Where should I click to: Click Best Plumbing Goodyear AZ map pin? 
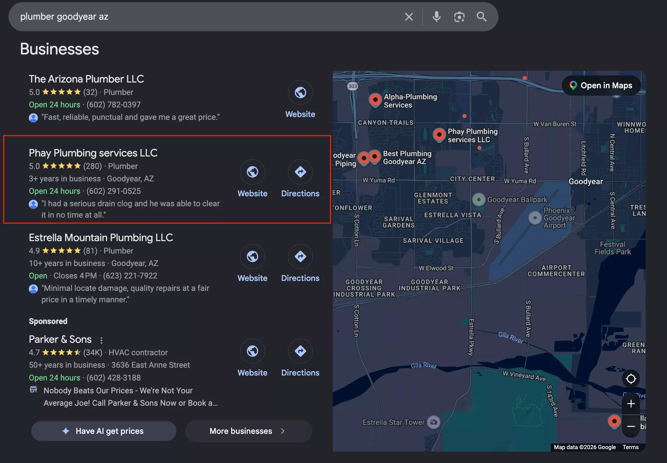point(374,156)
